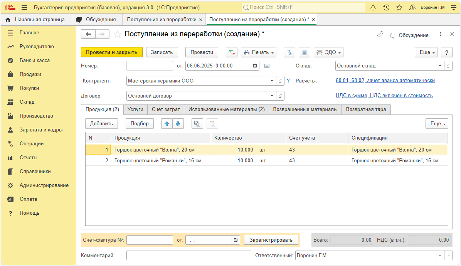461x266 pixels.
Task: Open Возвращенные материалы tab
Action: tap(305, 109)
